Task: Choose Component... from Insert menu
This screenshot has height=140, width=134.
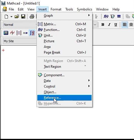Action: (64, 75)
